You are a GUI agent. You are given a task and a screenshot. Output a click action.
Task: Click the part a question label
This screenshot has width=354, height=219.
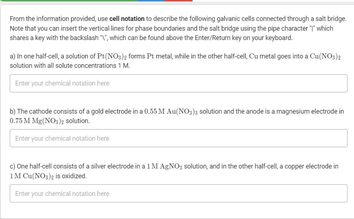(12, 56)
